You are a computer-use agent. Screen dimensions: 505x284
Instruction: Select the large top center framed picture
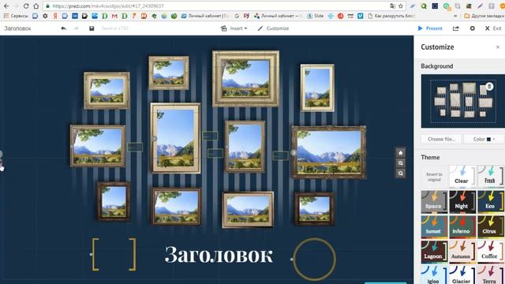[x=245, y=79]
